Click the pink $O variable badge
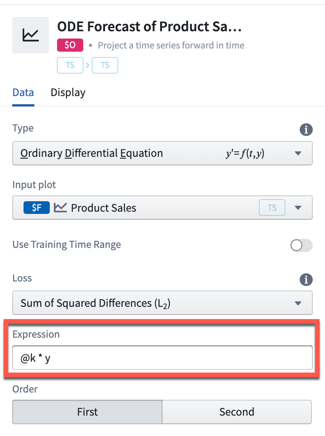 [70, 45]
